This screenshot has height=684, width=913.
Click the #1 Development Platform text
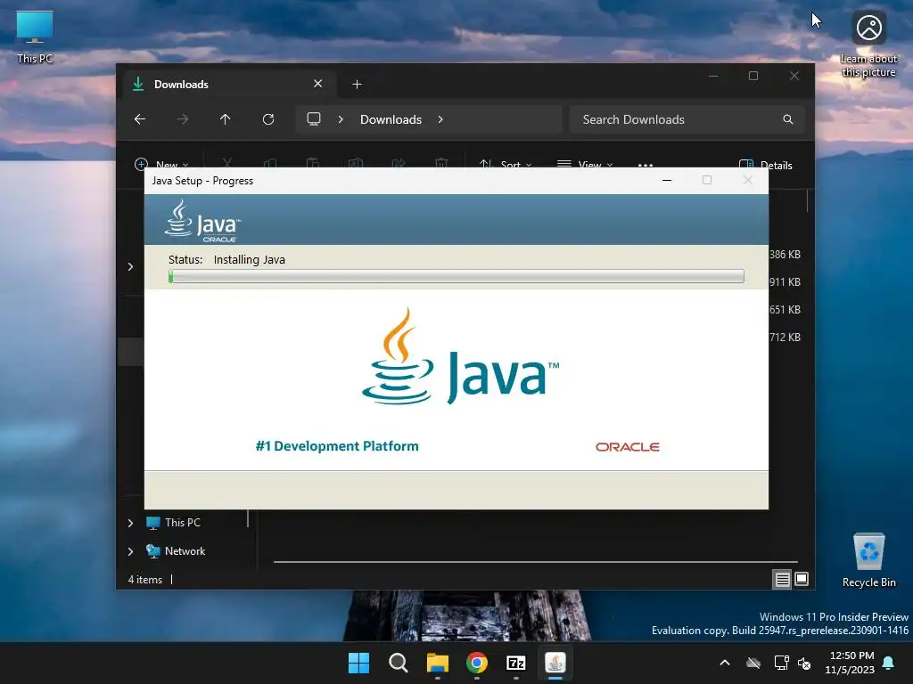[x=336, y=446]
